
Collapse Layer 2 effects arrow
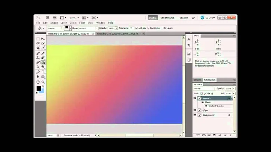tap(231, 99)
